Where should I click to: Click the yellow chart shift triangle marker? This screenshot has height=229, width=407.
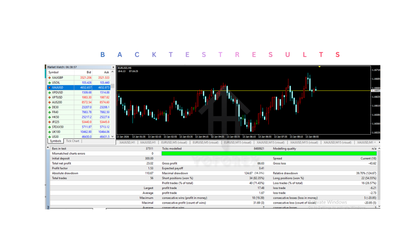[319, 66]
